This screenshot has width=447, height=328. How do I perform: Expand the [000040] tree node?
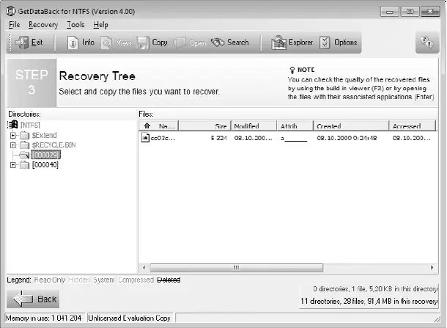click(13, 165)
